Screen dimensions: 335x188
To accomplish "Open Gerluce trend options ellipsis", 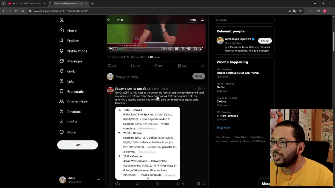I will point(270,98).
